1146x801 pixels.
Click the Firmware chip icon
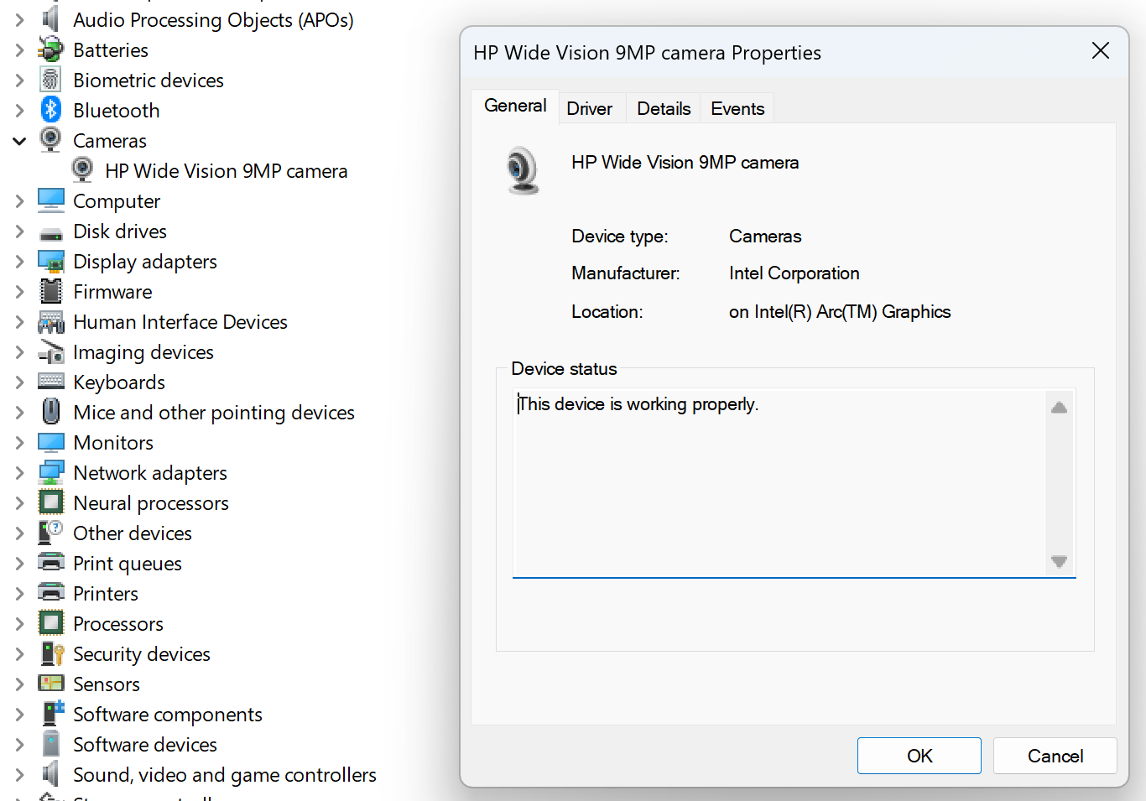51,291
